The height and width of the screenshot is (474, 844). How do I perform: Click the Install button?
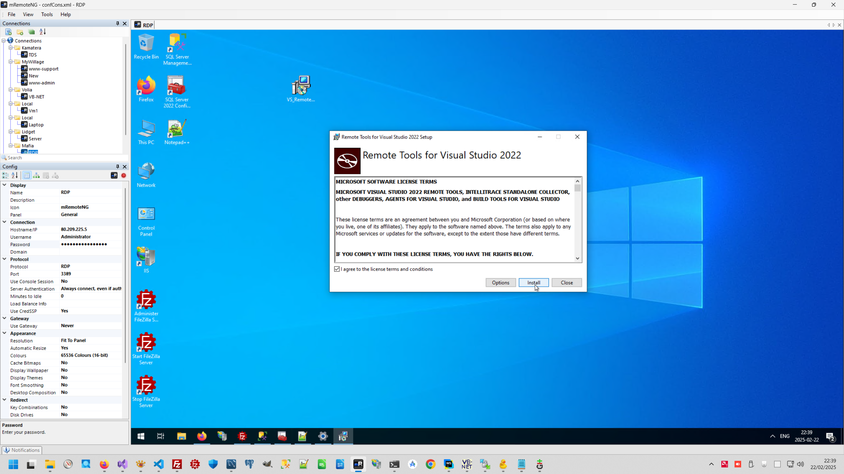click(x=533, y=283)
